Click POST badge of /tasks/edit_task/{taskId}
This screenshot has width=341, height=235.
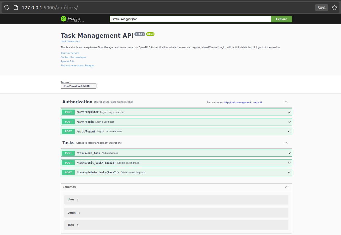pyautogui.click(x=68, y=163)
